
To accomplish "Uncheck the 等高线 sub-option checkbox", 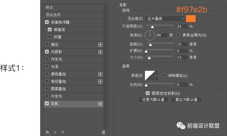I will [x=50, y=29].
